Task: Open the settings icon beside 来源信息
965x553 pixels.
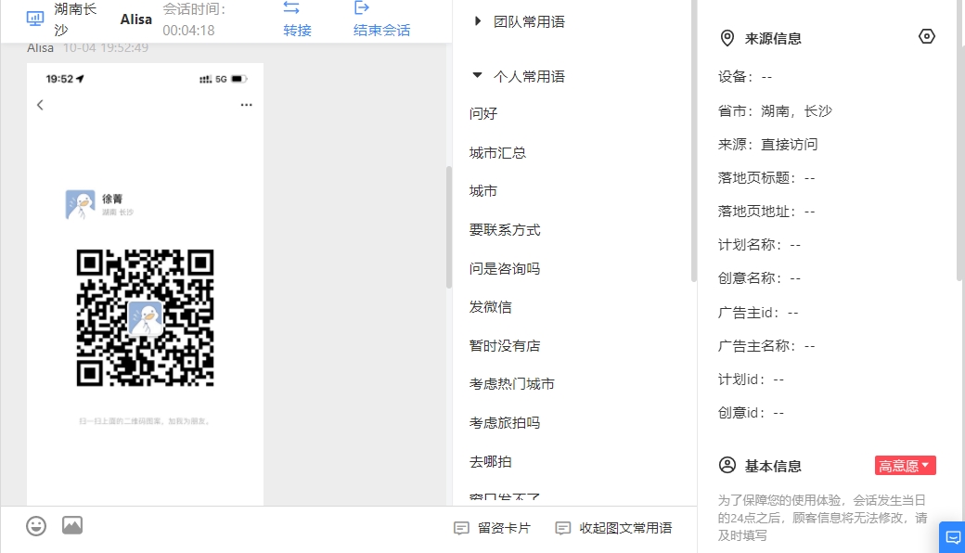Action: pyautogui.click(x=926, y=37)
